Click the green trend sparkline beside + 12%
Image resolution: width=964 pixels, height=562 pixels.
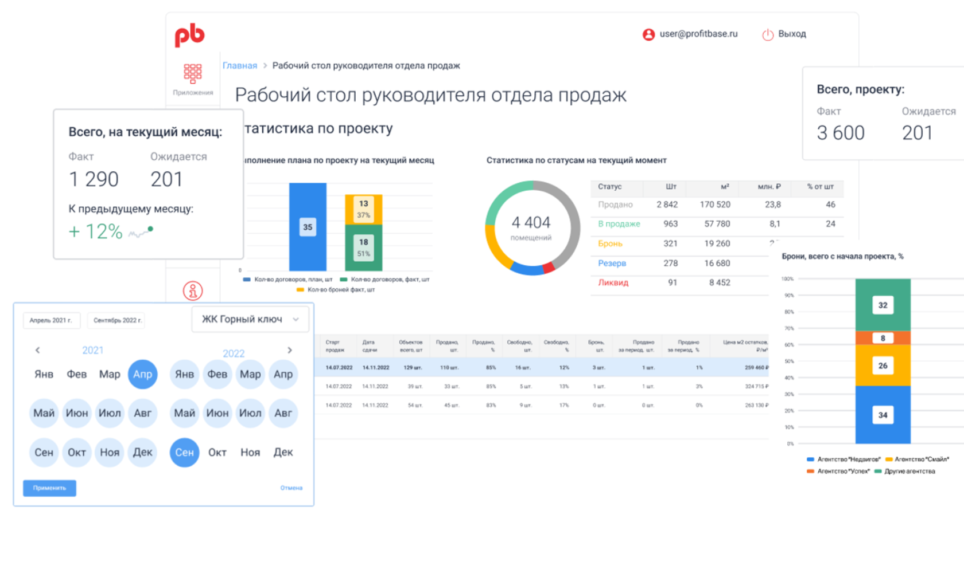[x=141, y=232]
